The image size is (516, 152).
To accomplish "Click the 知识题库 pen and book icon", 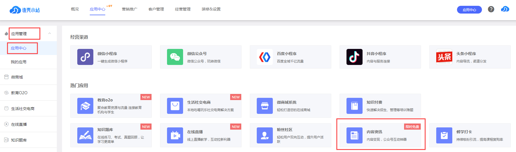I will [x=85, y=135].
